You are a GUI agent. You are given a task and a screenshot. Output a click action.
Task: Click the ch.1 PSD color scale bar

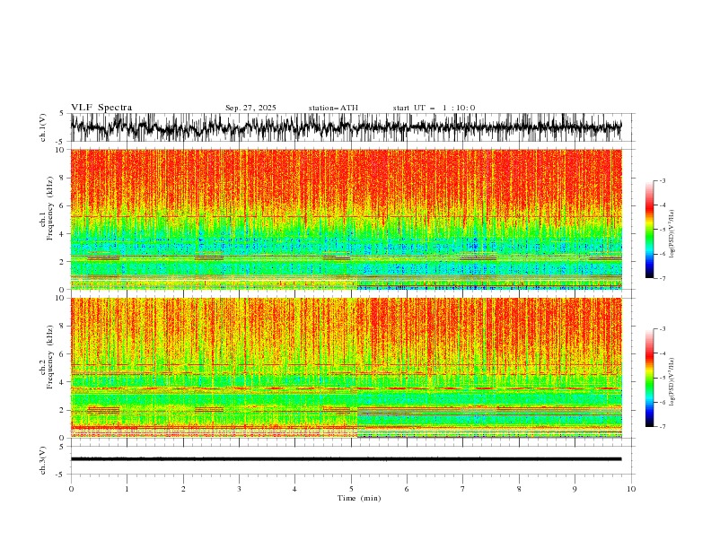[649, 230]
